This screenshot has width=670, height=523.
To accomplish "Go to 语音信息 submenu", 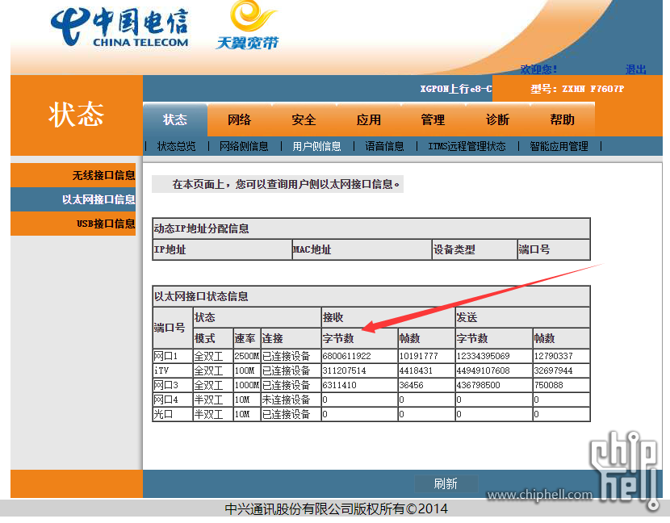I will point(384,147).
